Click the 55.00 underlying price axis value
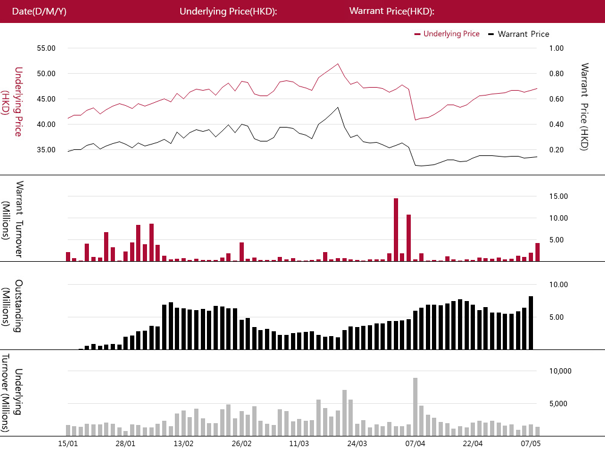Image resolution: width=605 pixels, height=454 pixels. [47, 48]
